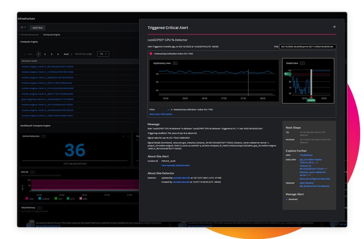Image resolution: width=364 pixels, height=239 pixels.
Task: Open the instance ending in 4702554
Action: point(47,77)
